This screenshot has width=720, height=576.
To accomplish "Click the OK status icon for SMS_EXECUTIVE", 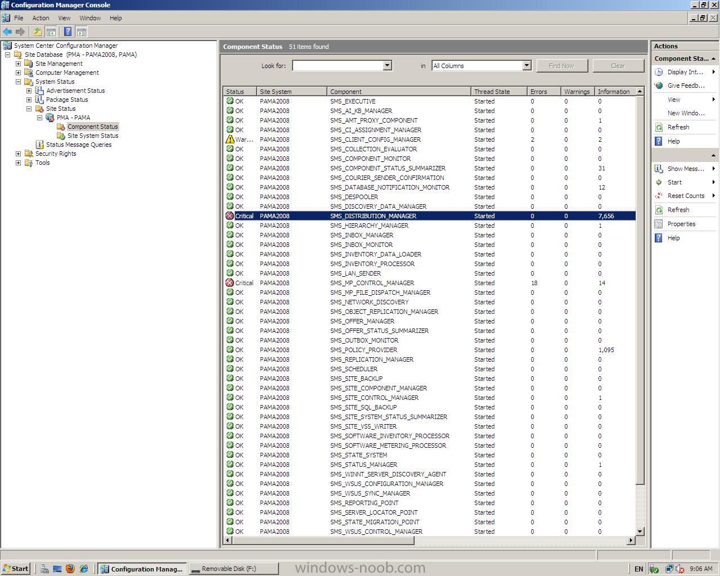I will click(229, 101).
